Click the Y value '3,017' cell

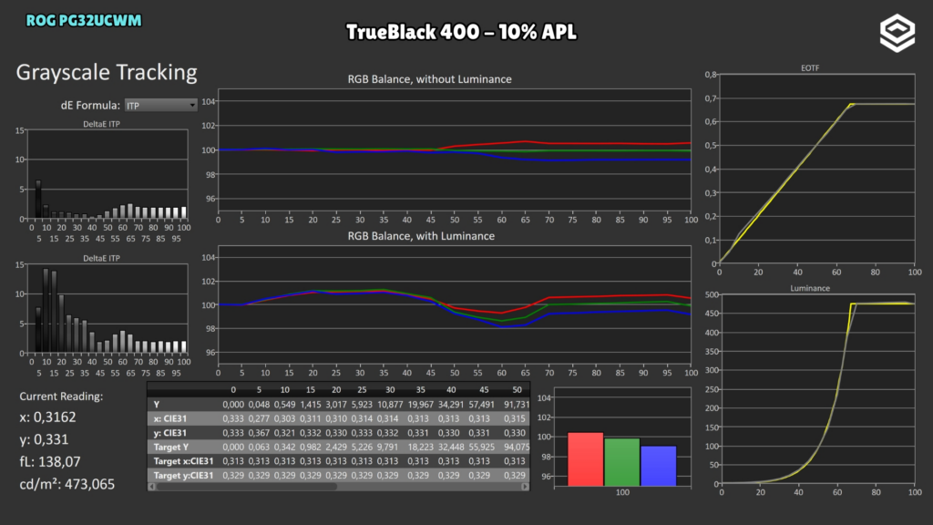336,404
